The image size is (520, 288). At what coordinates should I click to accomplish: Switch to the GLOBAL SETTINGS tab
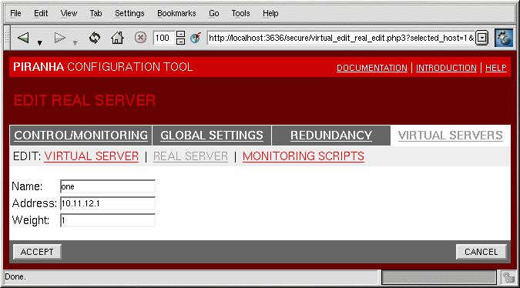coord(212,136)
